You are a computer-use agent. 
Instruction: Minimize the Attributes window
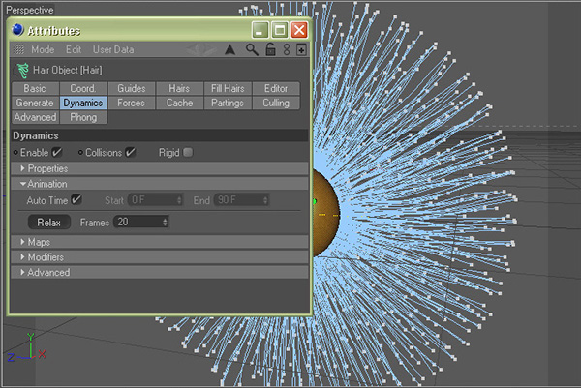pos(260,30)
